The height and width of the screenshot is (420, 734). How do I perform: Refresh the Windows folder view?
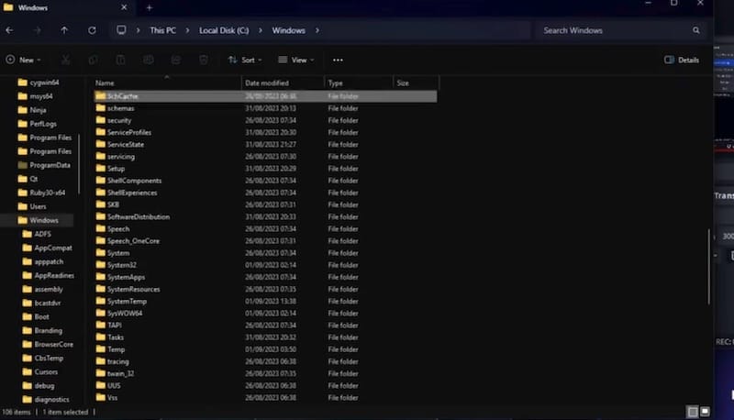tap(93, 30)
